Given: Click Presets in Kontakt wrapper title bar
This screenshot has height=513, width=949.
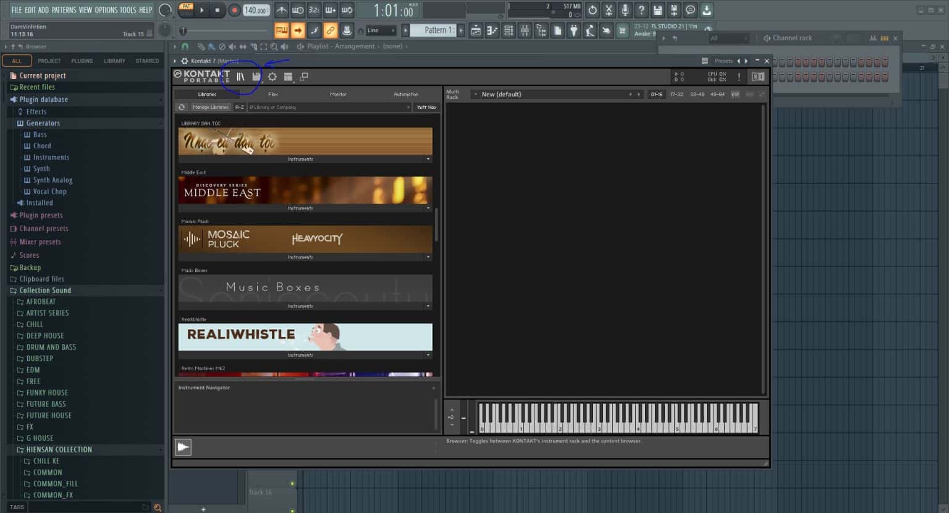Looking at the screenshot, I should tap(723, 61).
